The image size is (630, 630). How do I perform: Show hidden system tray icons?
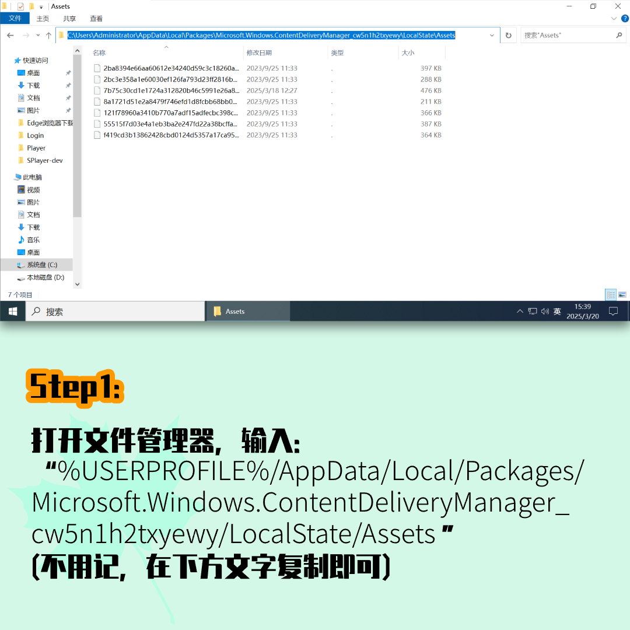tap(520, 311)
